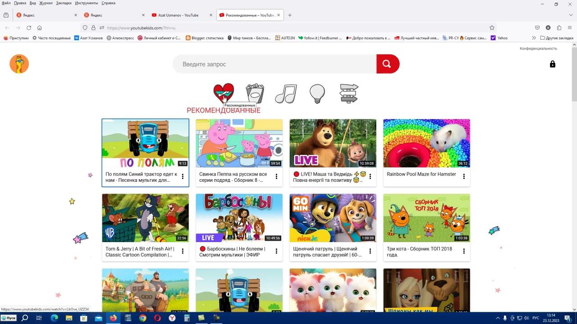Open Yandex Browser from the taskbar
The width and height of the screenshot is (577, 324).
coord(172,318)
